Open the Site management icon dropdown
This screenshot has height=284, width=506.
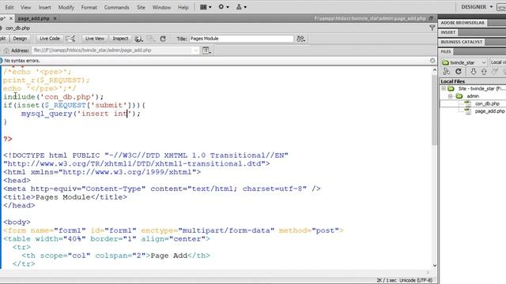point(241,7)
